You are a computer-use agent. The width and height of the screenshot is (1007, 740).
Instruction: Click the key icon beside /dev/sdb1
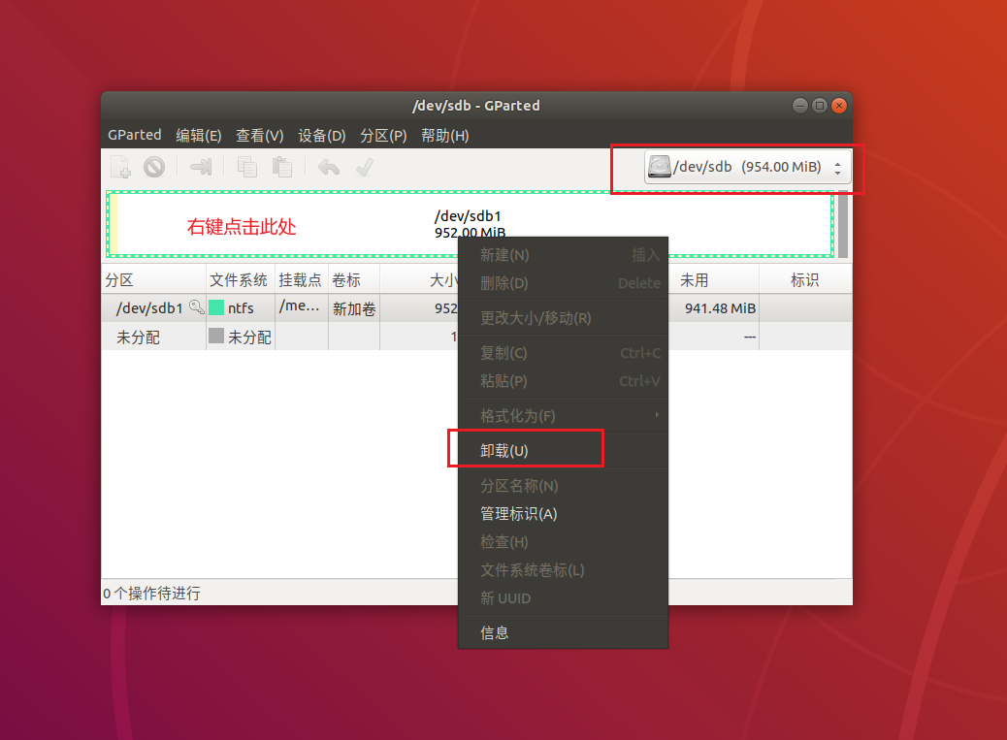click(196, 307)
